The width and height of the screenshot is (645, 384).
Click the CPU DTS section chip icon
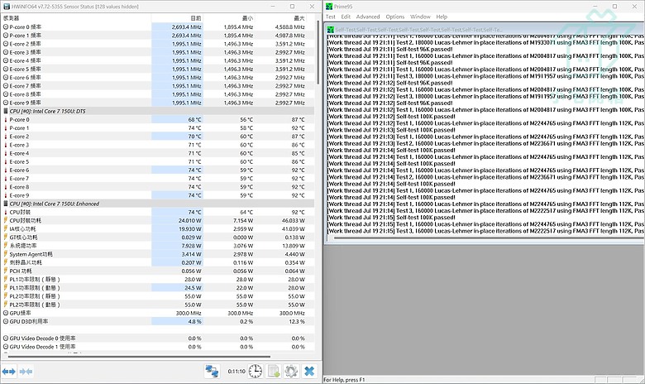click(x=6, y=111)
